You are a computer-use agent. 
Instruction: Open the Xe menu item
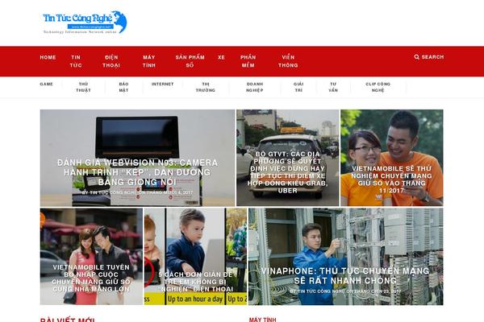221,57
